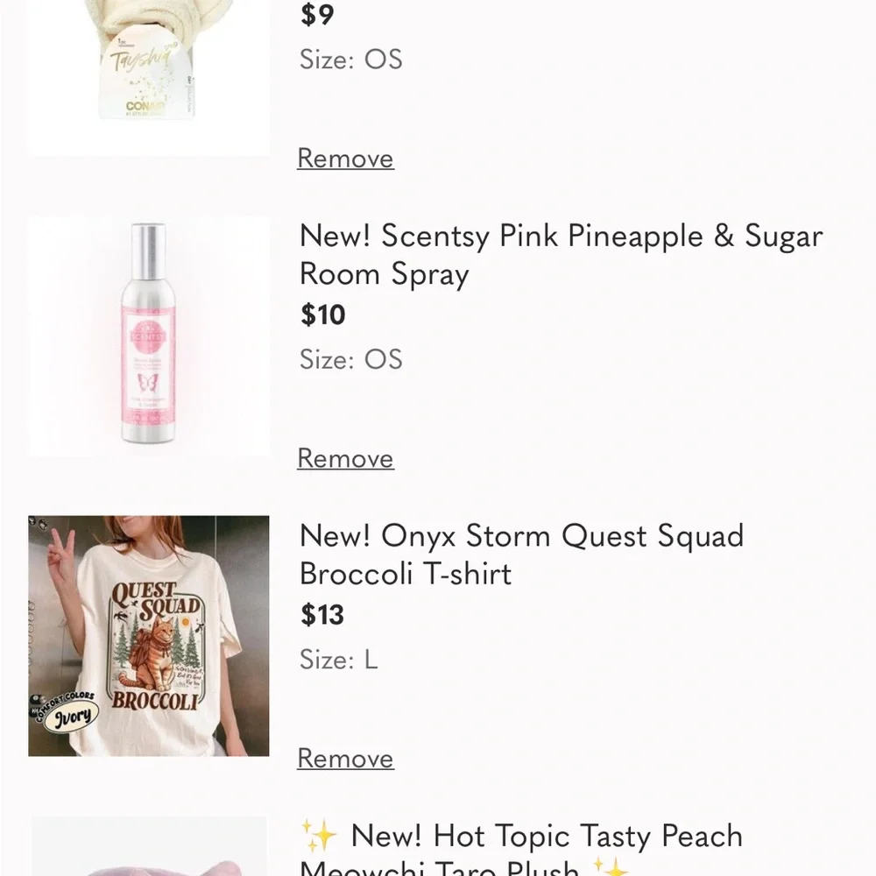876x876 pixels.
Task: Click Size: OS under the $10 price
Action: 350,359
